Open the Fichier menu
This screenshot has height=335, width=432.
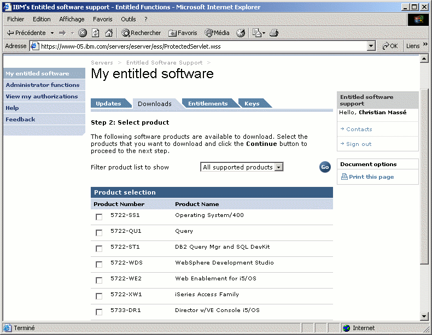coord(15,19)
